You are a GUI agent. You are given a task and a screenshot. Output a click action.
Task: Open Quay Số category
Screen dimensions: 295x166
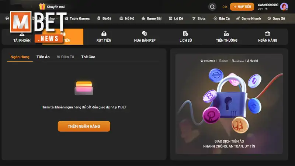pyautogui.click(x=276, y=18)
